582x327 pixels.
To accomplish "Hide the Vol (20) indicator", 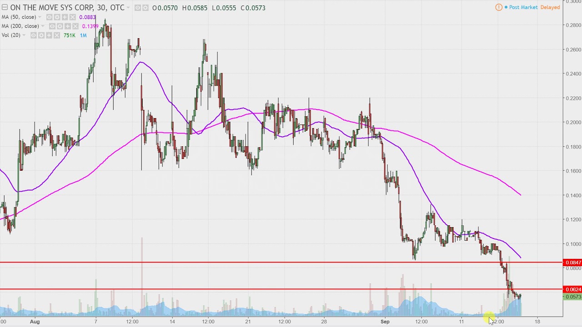I will (34, 35).
